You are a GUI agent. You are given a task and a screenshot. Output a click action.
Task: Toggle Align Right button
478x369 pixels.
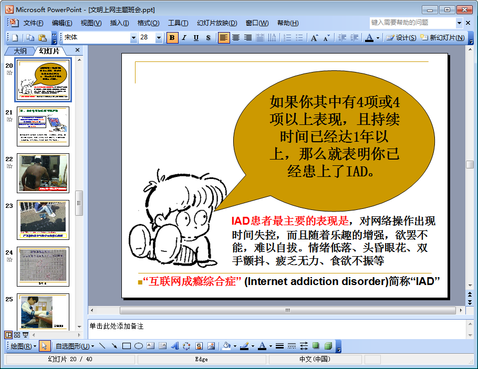click(248, 38)
